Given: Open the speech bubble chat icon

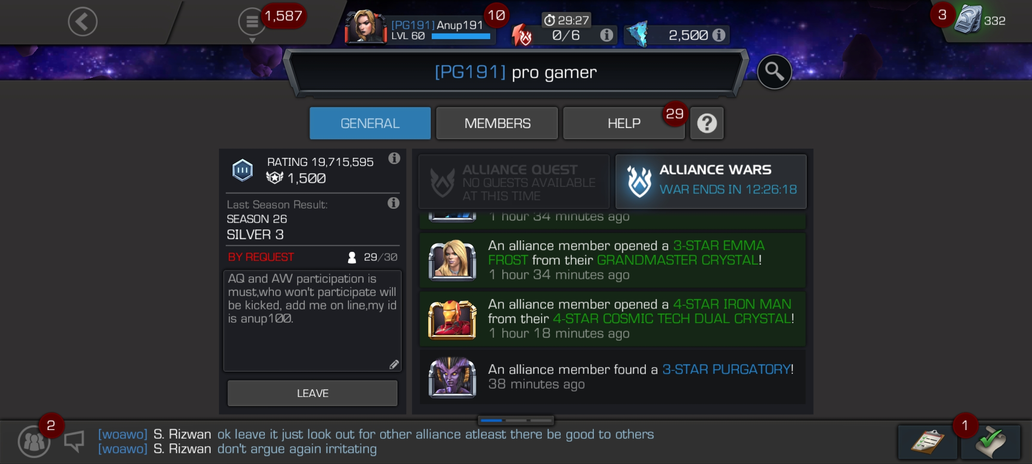Looking at the screenshot, I should (x=74, y=441).
